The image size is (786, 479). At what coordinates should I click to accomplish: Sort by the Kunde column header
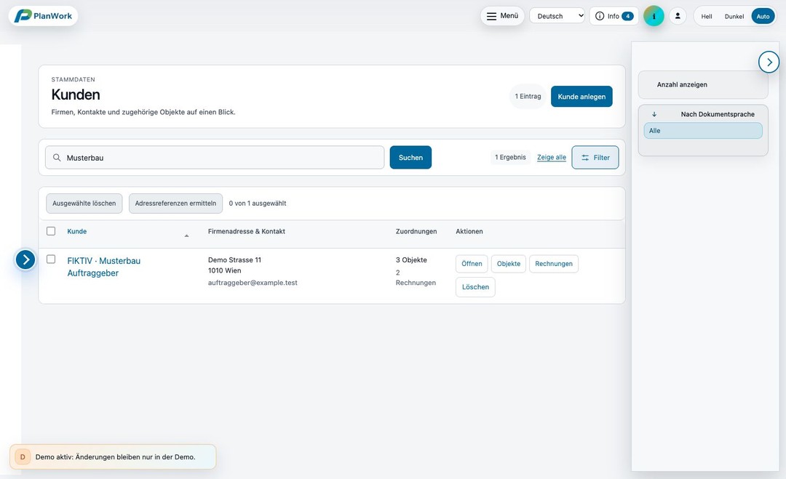76,231
